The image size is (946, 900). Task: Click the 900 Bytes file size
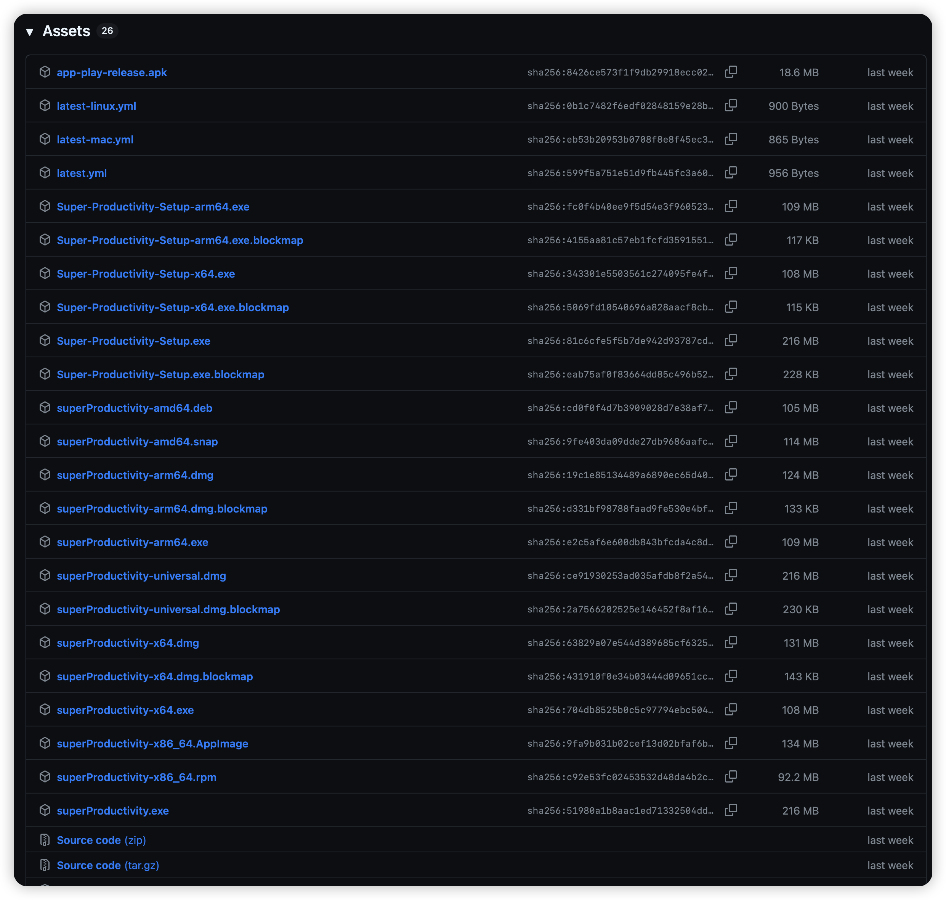point(794,106)
